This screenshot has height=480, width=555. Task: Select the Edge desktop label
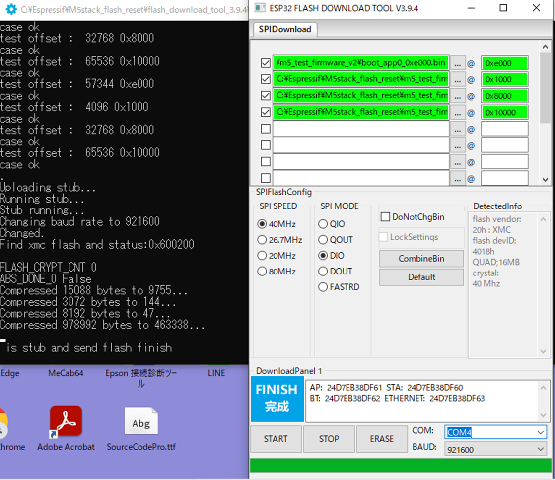point(10,373)
